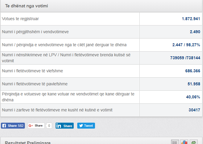
Task: Click the Google+ share count bubble
Action: click(x=49, y=126)
